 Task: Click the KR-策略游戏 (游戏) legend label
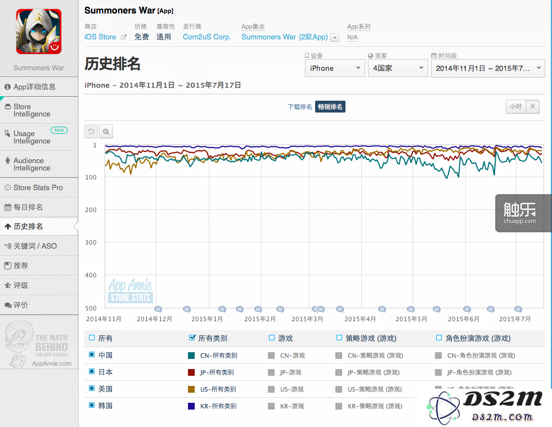click(x=375, y=406)
